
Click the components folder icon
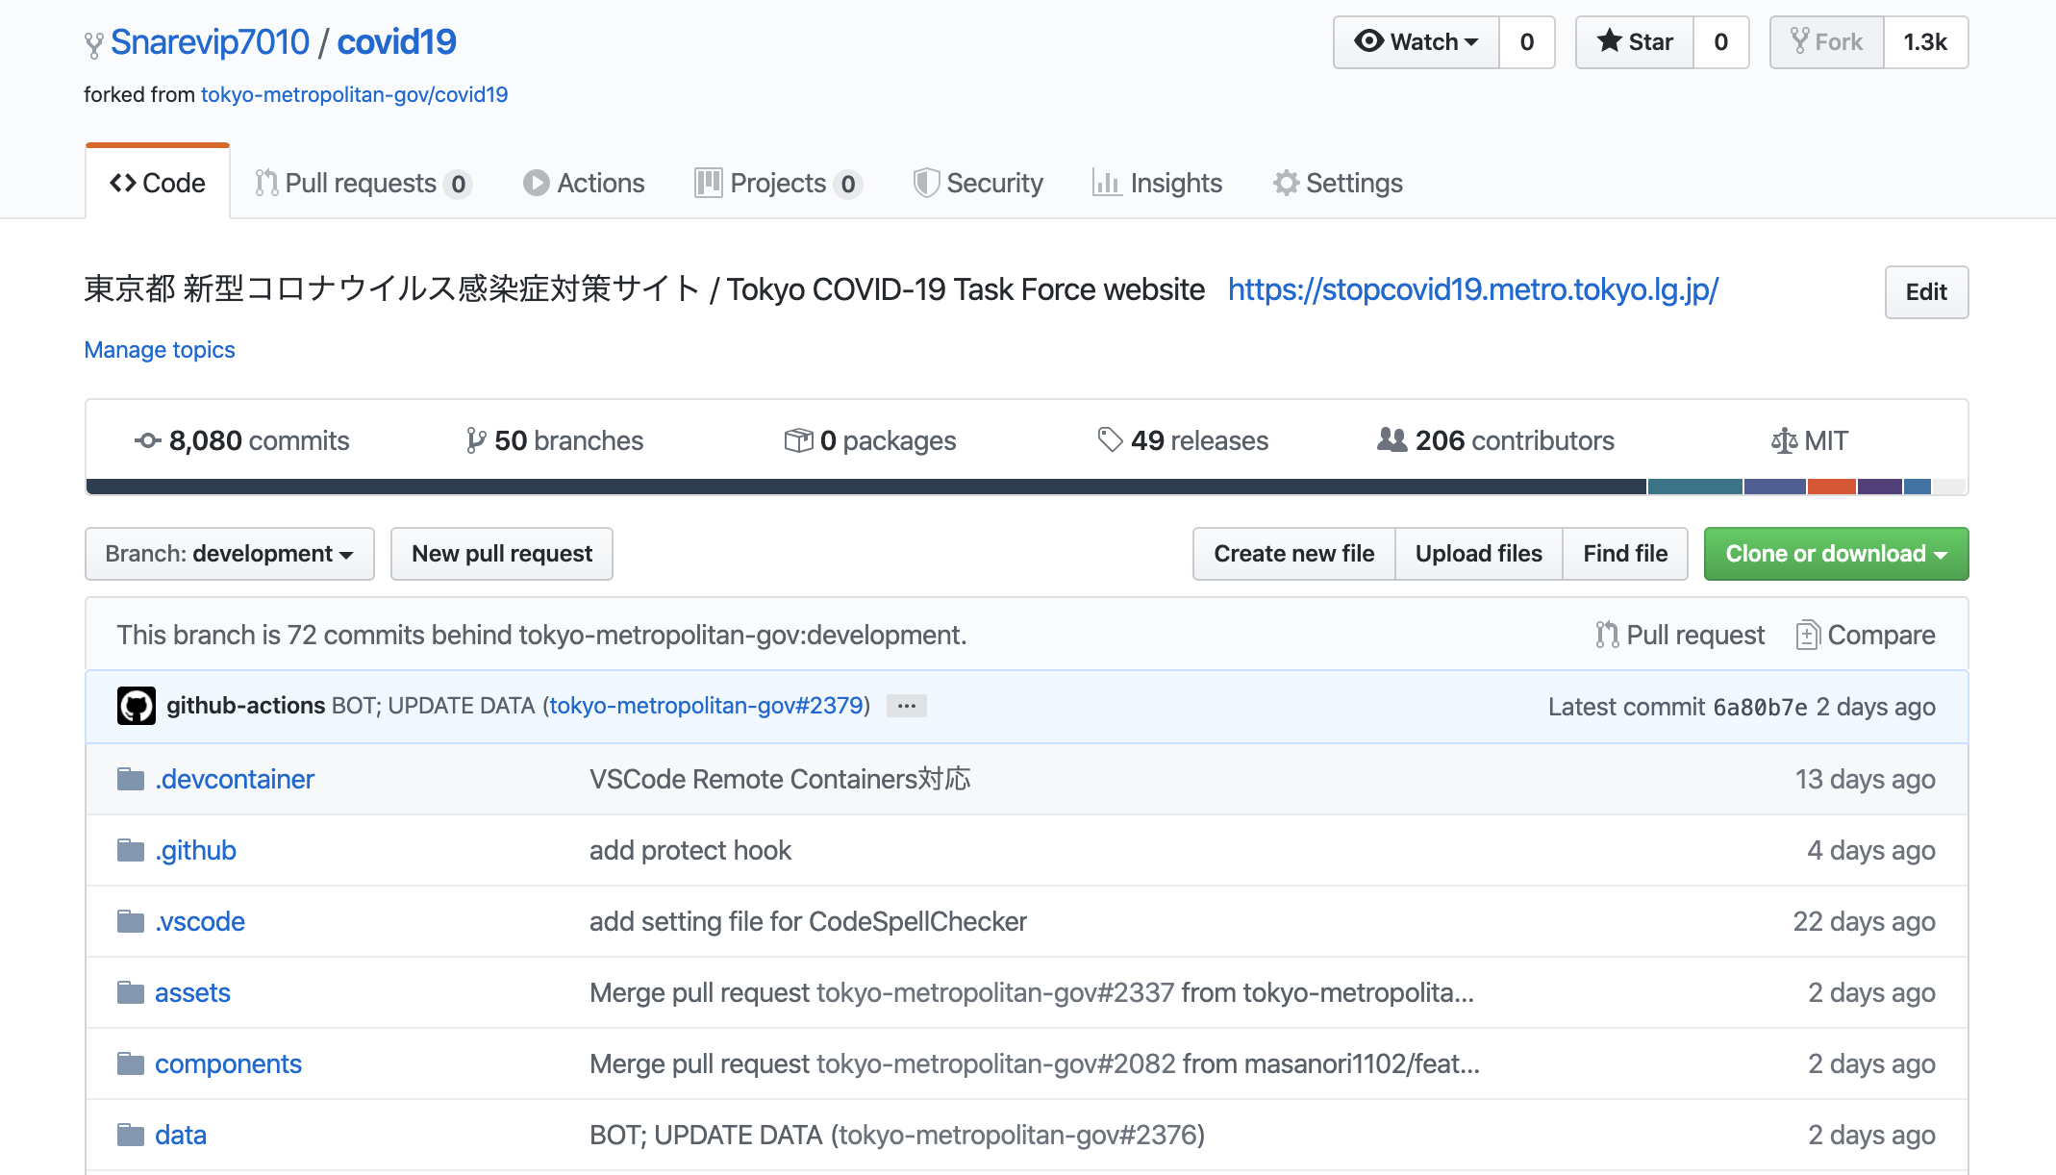pos(131,1063)
